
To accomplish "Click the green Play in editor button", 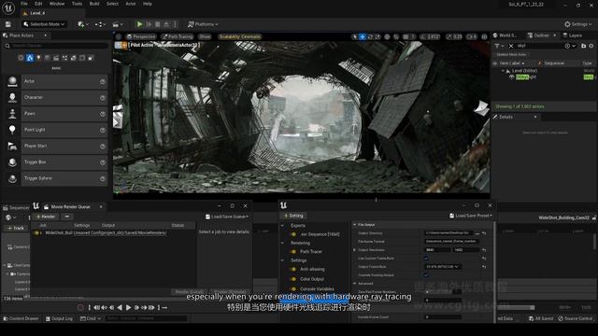I will point(139,24).
